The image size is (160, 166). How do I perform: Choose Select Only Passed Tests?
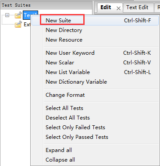click(x=95, y=137)
